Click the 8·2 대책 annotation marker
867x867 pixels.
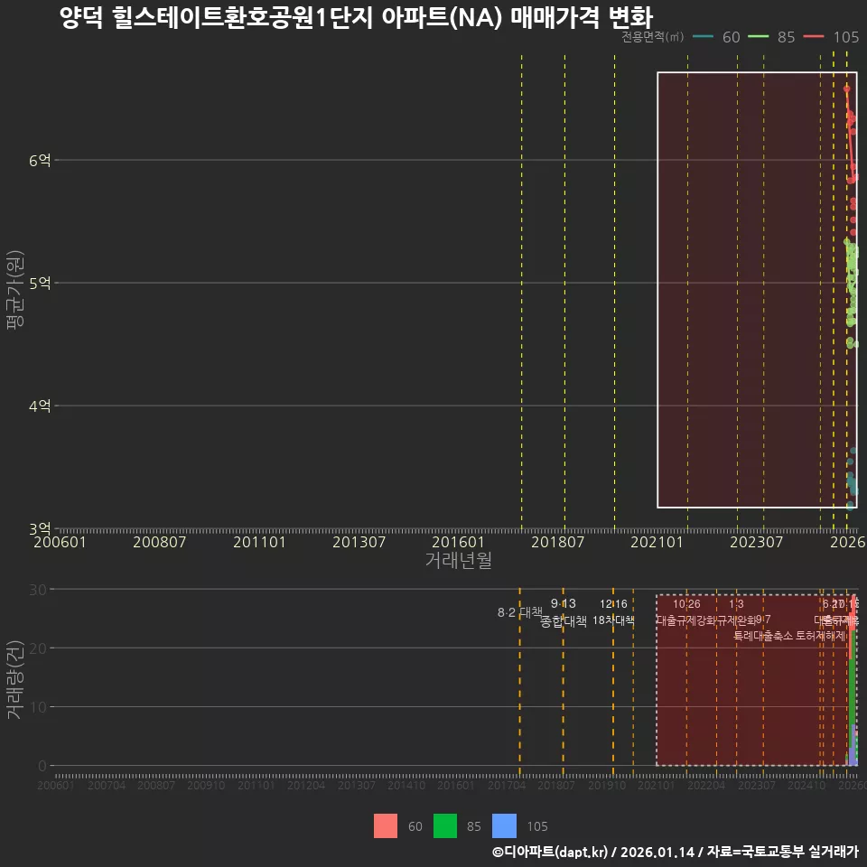[x=517, y=612]
